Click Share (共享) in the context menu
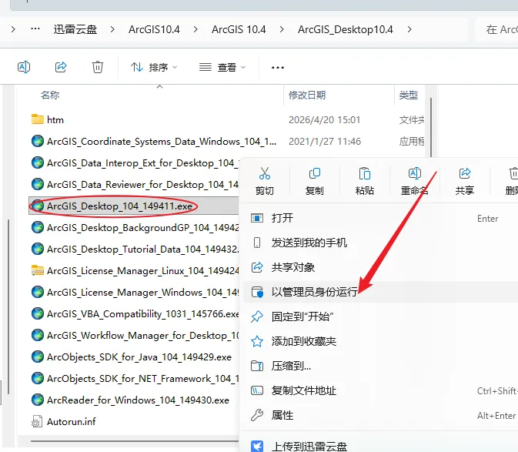Viewport: 518px width, 452px height. point(464,181)
